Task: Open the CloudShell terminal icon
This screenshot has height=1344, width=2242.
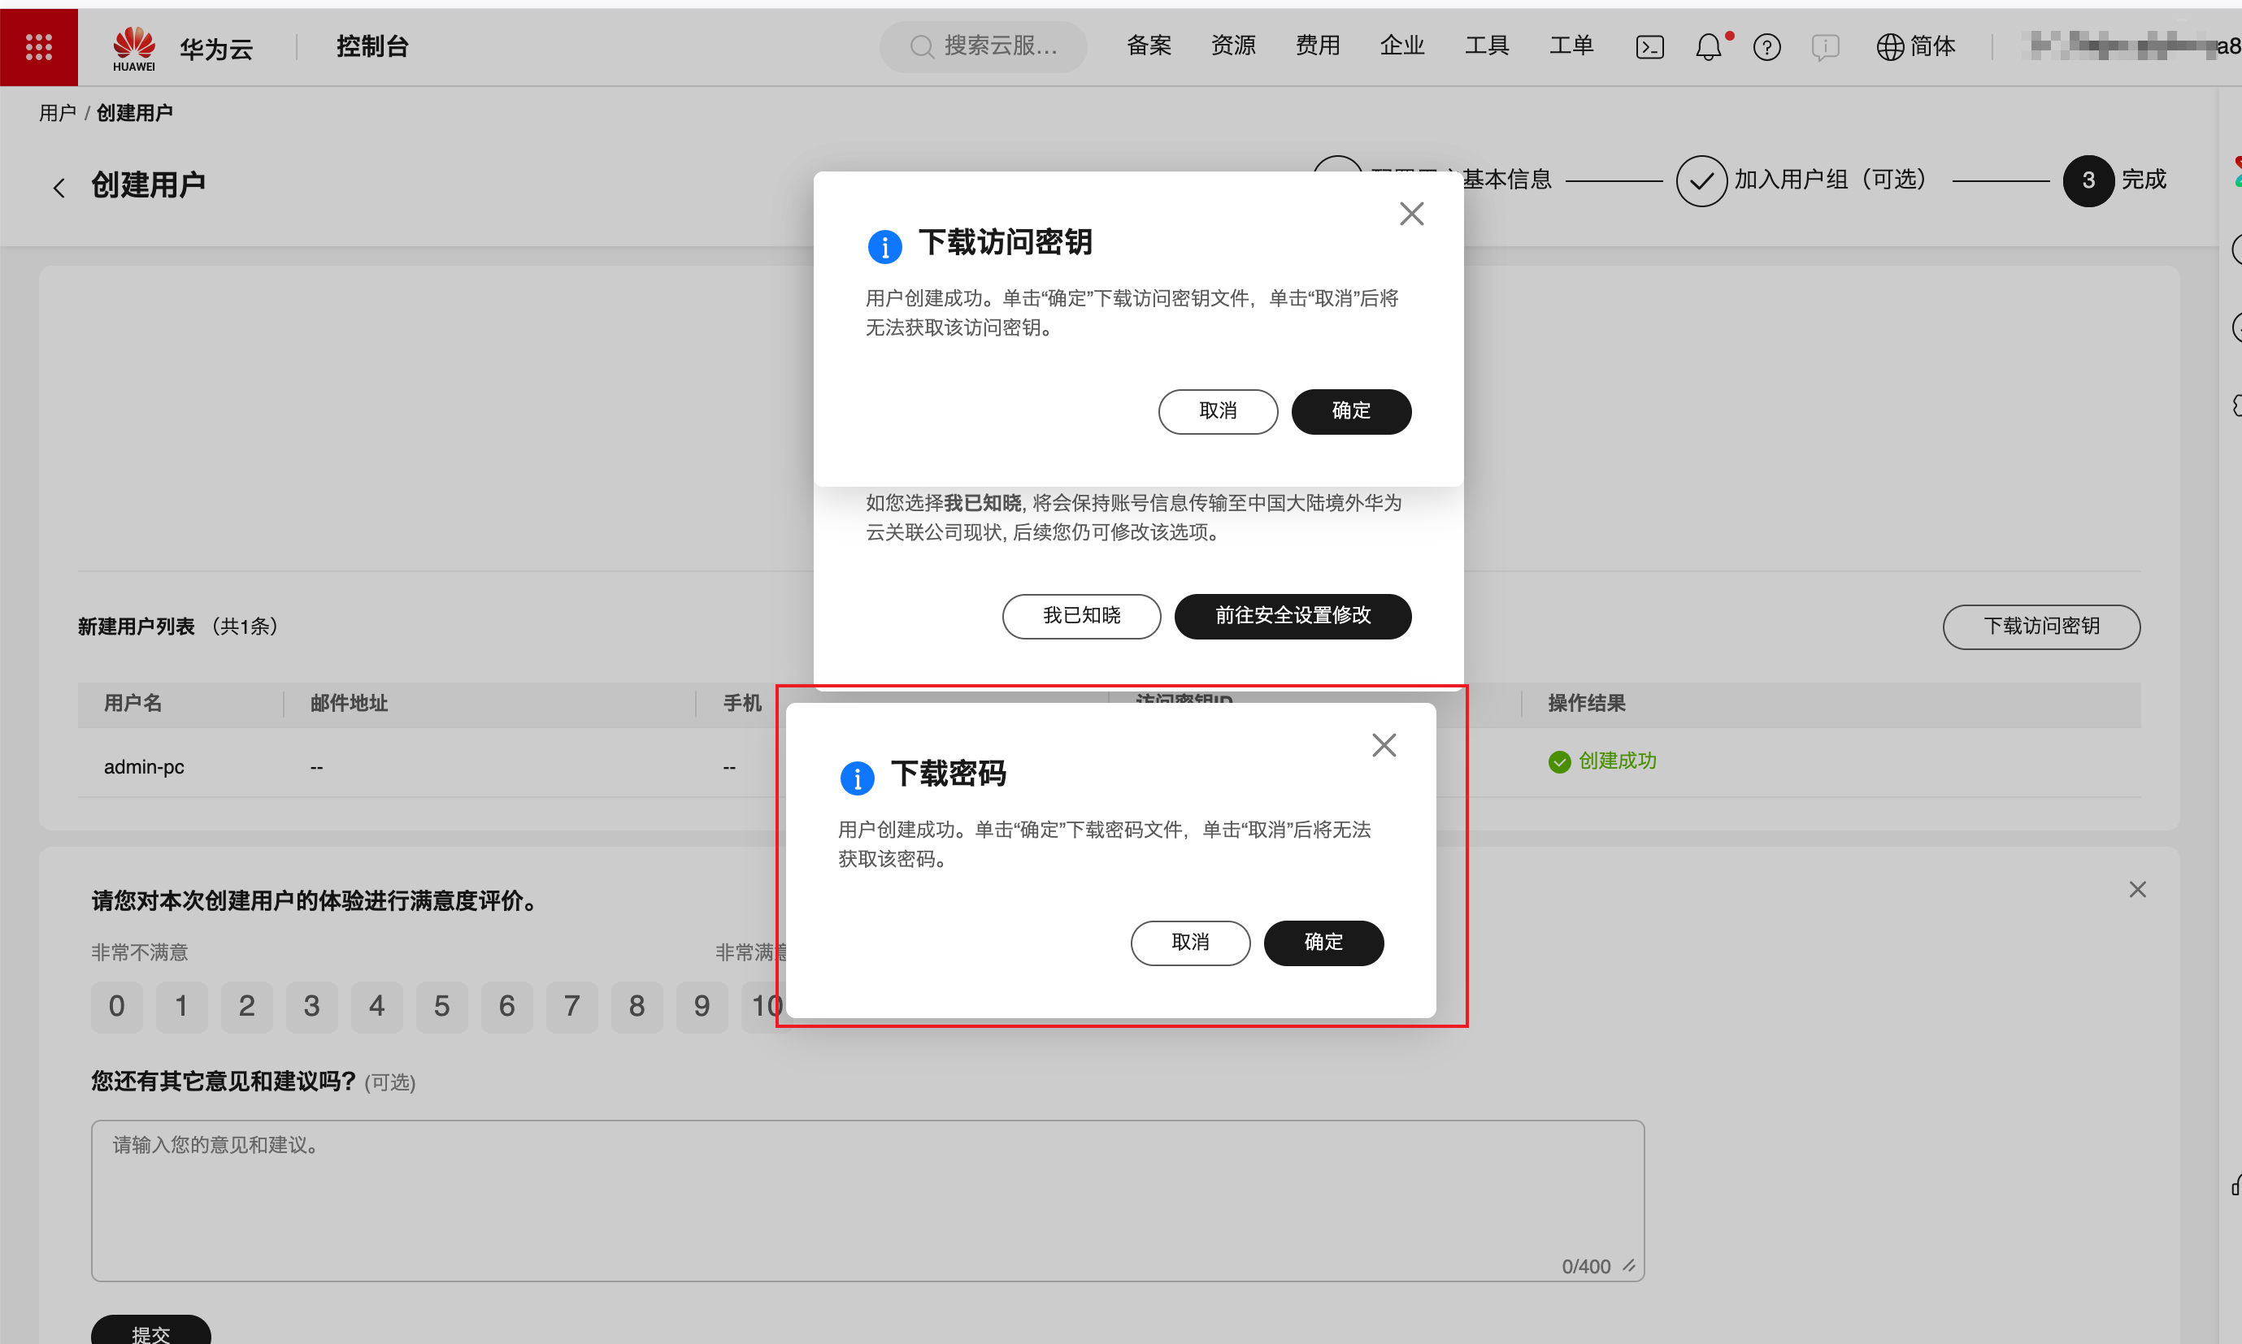Action: coord(1649,47)
